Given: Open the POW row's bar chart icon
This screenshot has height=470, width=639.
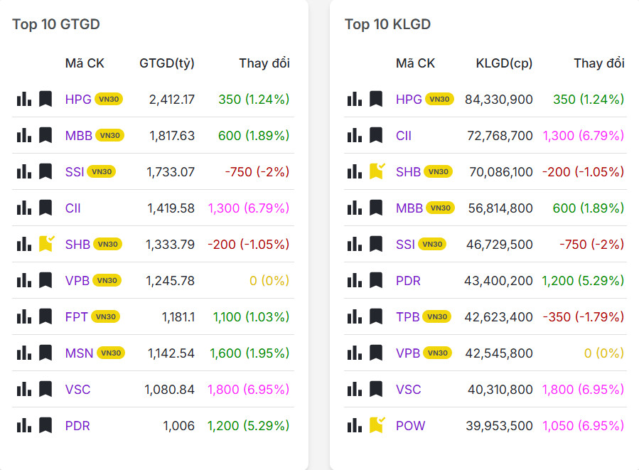Looking at the screenshot, I should tap(355, 426).
